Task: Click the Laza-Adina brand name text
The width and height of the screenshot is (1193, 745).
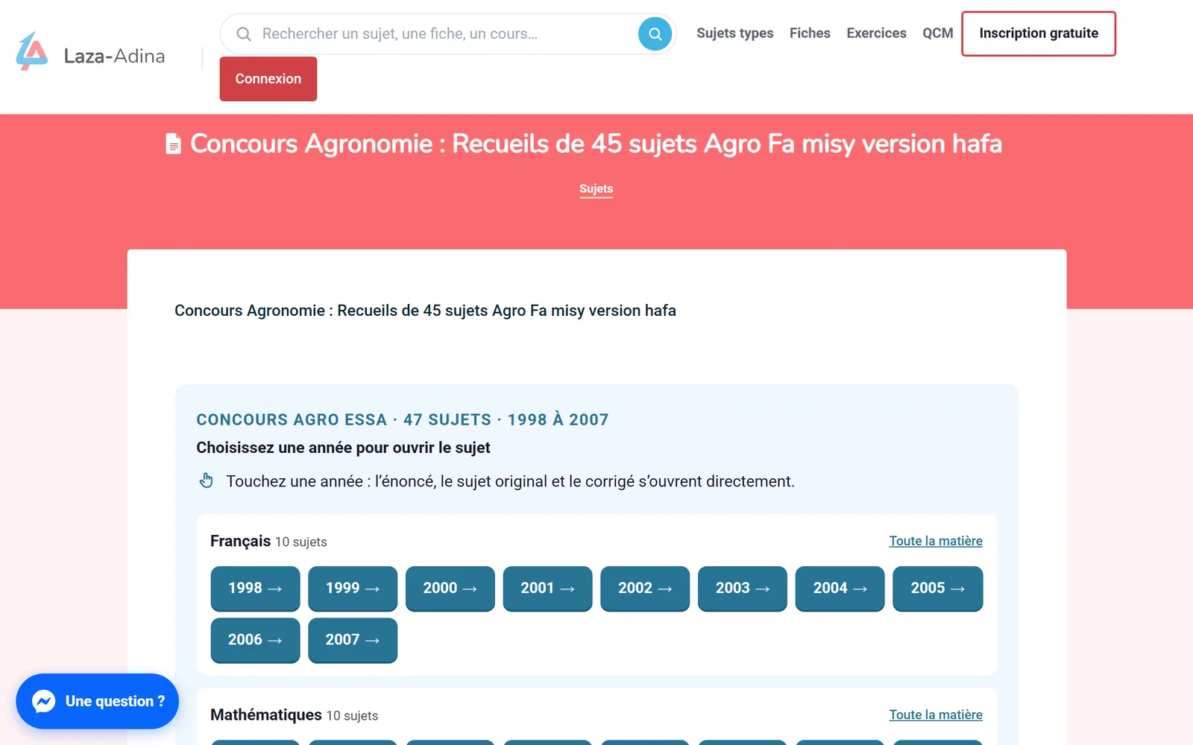Action: pos(114,56)
